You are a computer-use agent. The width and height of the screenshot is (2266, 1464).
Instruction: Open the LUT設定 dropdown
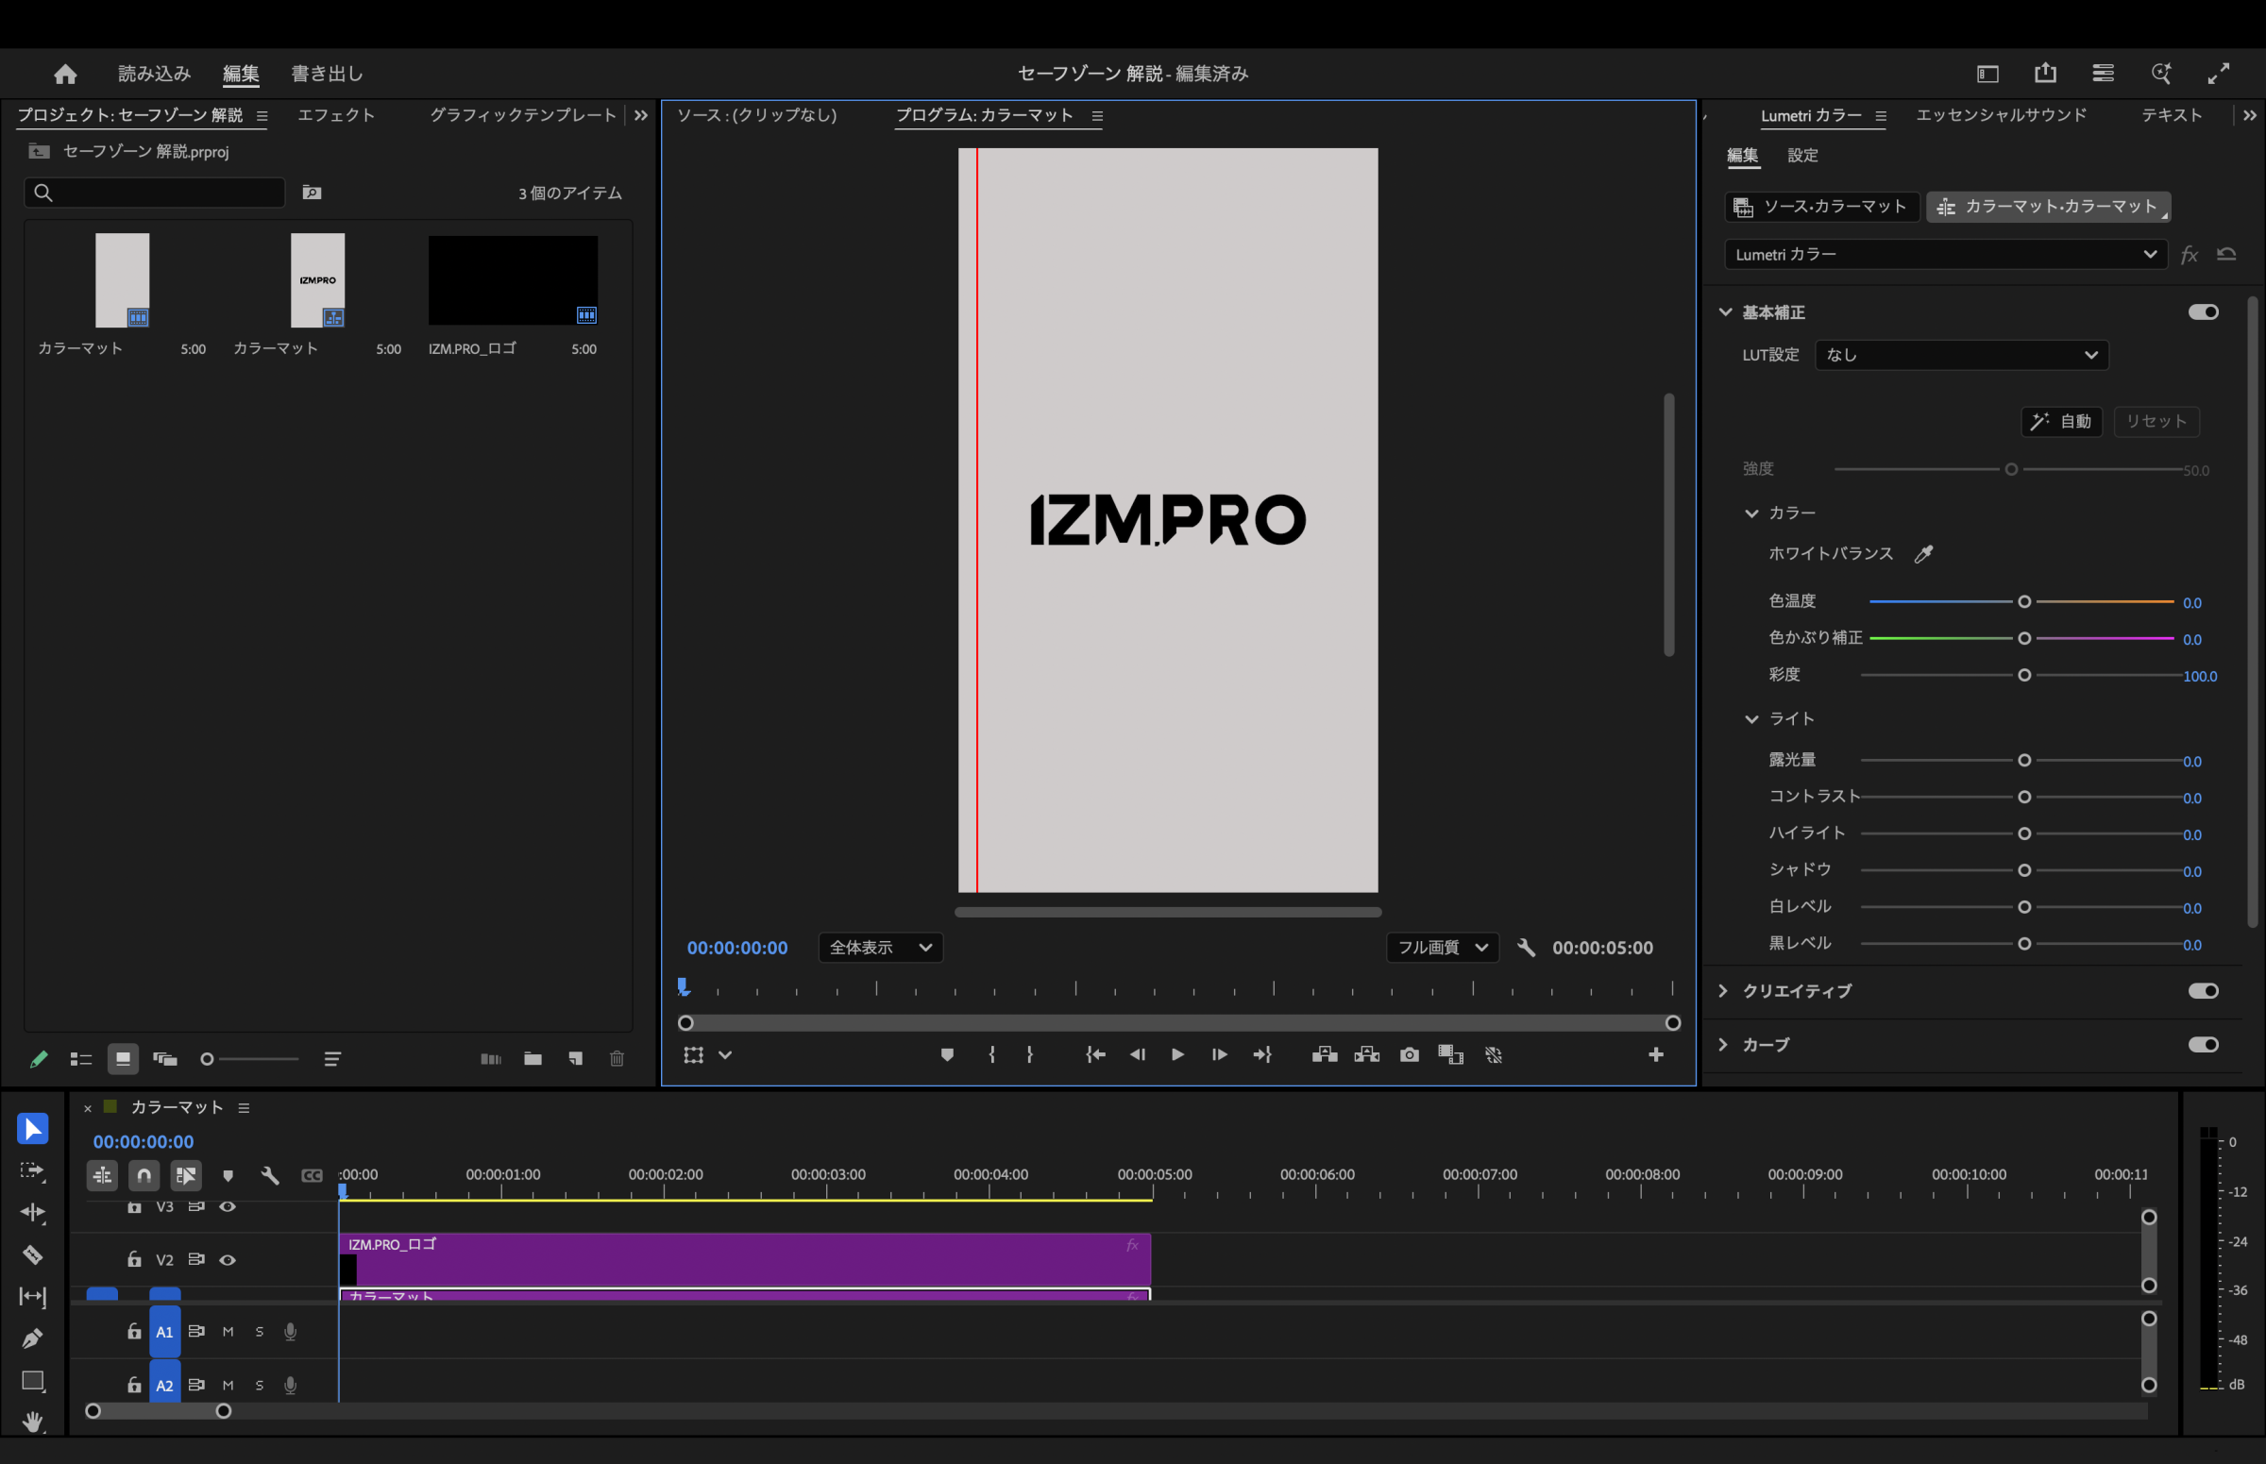1961,355
